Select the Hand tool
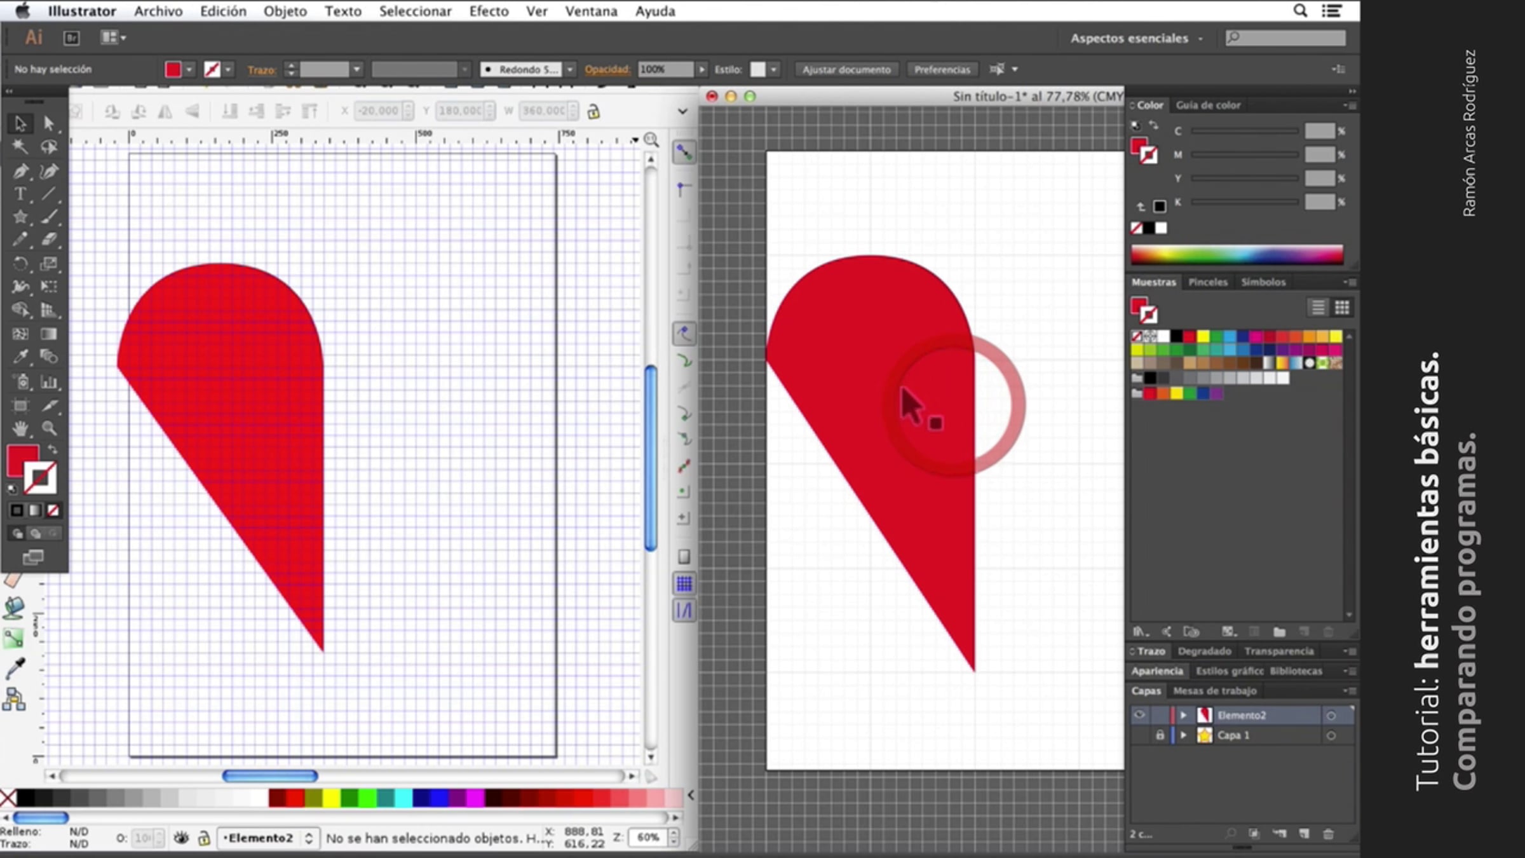 point(20,429)
